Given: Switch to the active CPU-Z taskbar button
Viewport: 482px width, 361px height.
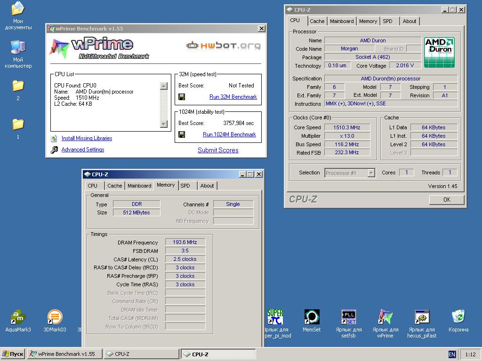Looking at the screenshot, I should coord(218,354).
